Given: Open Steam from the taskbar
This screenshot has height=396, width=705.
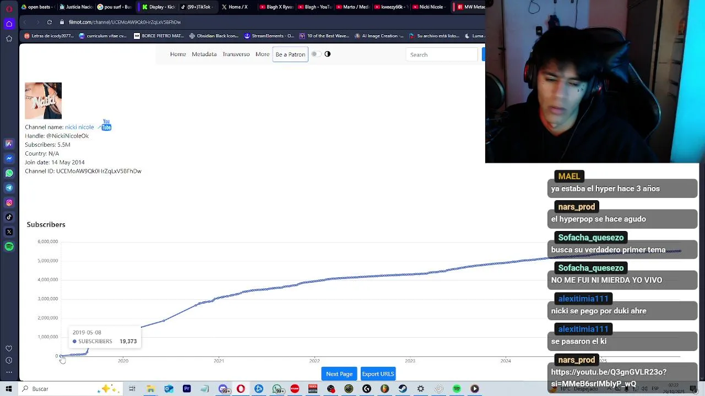Looking at the screenshot, I should point(403,389).
